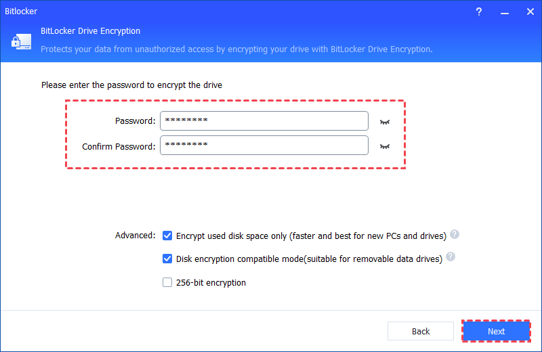Viewport: 542px width, 352px height.
Task: Enable 256-bit encryption checkbox
Action: 167,282
